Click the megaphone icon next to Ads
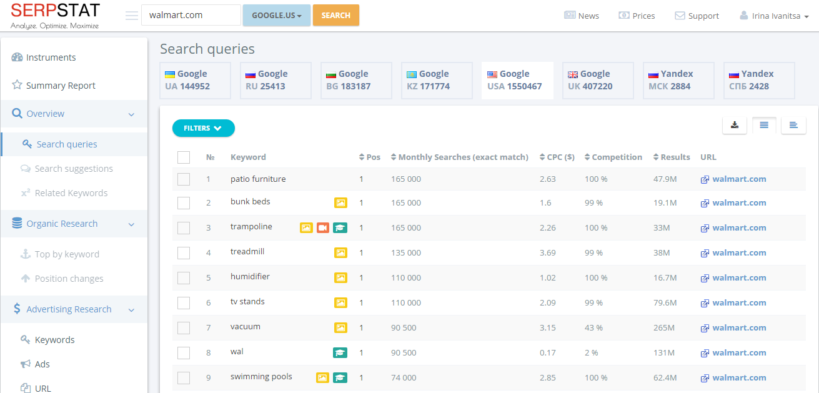This screenshot has height=393, width=819. pos(26,364)
